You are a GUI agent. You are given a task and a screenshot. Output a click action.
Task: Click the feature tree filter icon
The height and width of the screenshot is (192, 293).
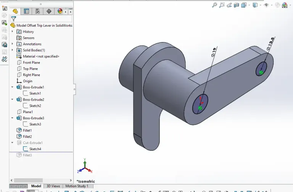pos(14,19)
